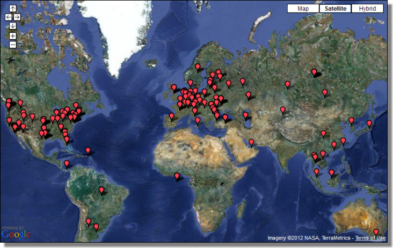Select the marker in Panama
Screen dimensions: 393x248
click(67, 164)
